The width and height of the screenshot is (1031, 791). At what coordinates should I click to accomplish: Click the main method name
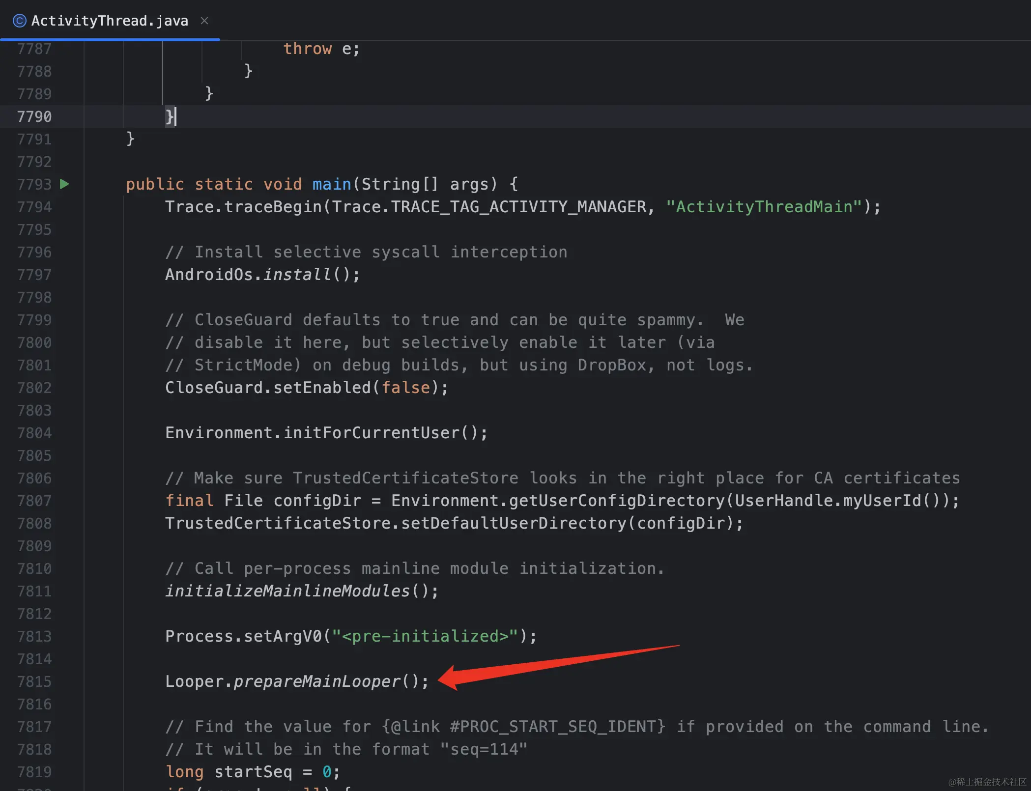point(332,184)
